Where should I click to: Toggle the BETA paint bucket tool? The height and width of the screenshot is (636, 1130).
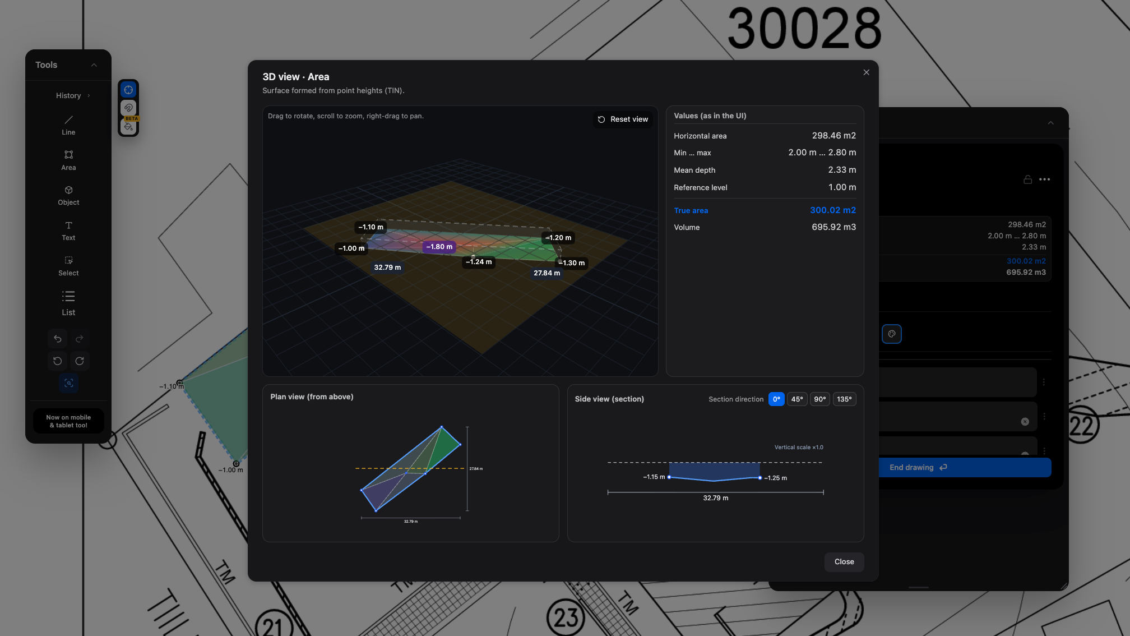(x=128, y=126)
